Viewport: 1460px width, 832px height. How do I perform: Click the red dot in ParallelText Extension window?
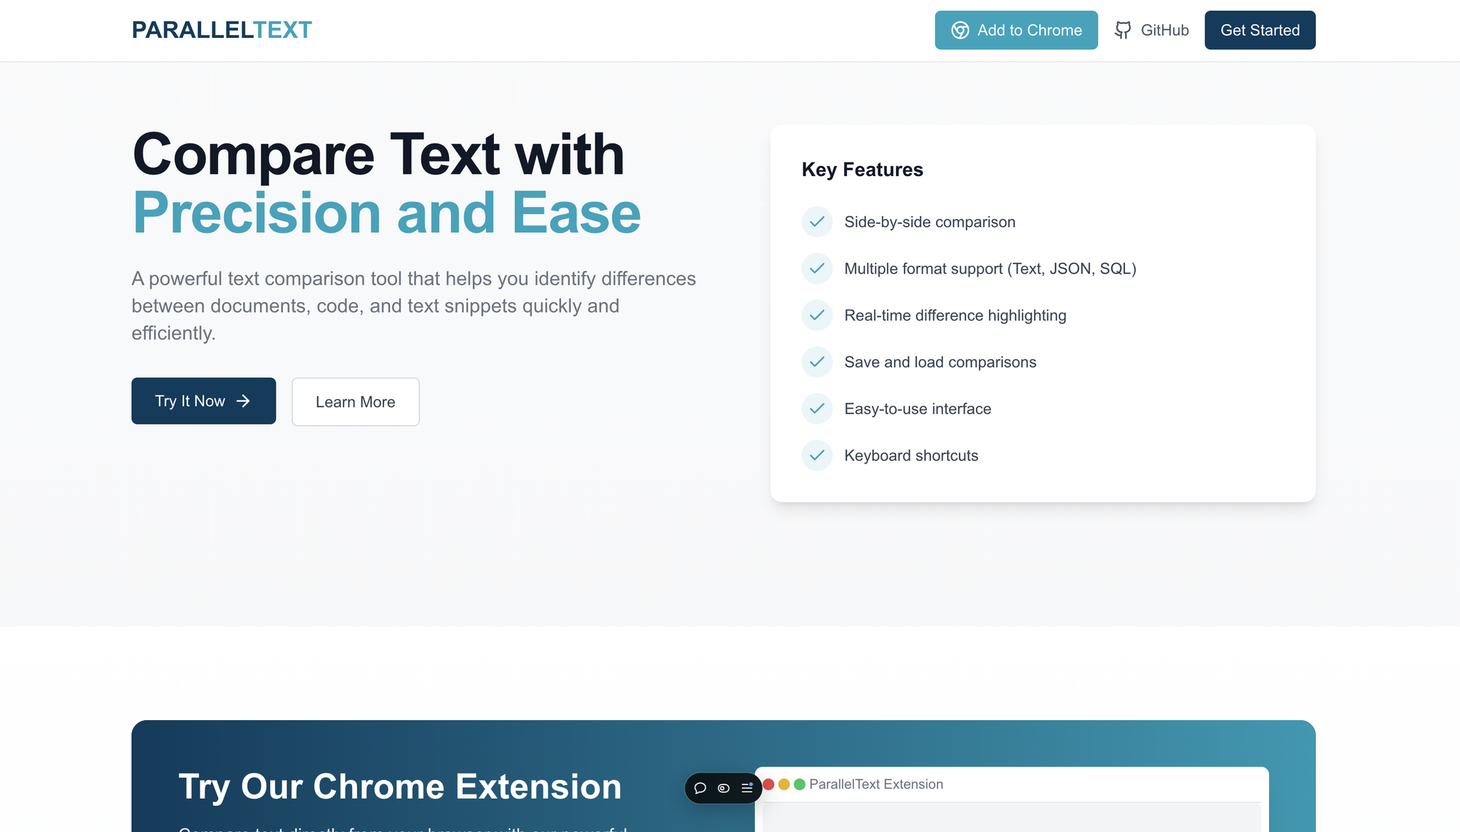click(768, 784)
